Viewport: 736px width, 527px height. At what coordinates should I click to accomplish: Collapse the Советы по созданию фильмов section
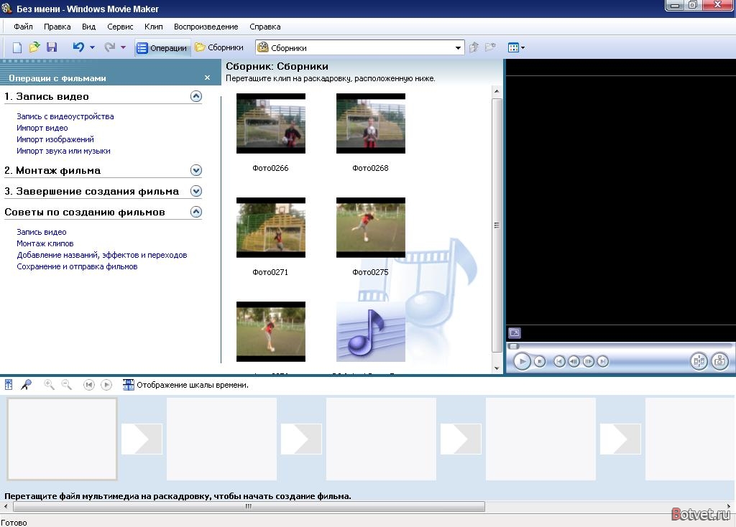(x=196, y=212)
